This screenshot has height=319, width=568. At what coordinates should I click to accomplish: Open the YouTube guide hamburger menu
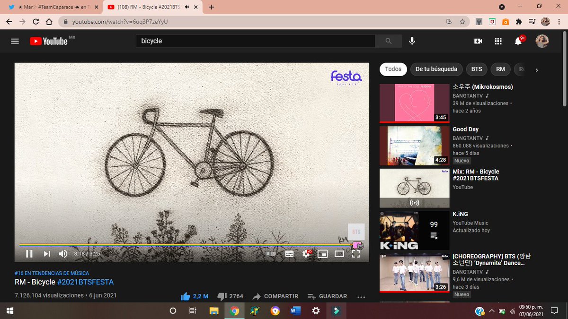(15, 41)
